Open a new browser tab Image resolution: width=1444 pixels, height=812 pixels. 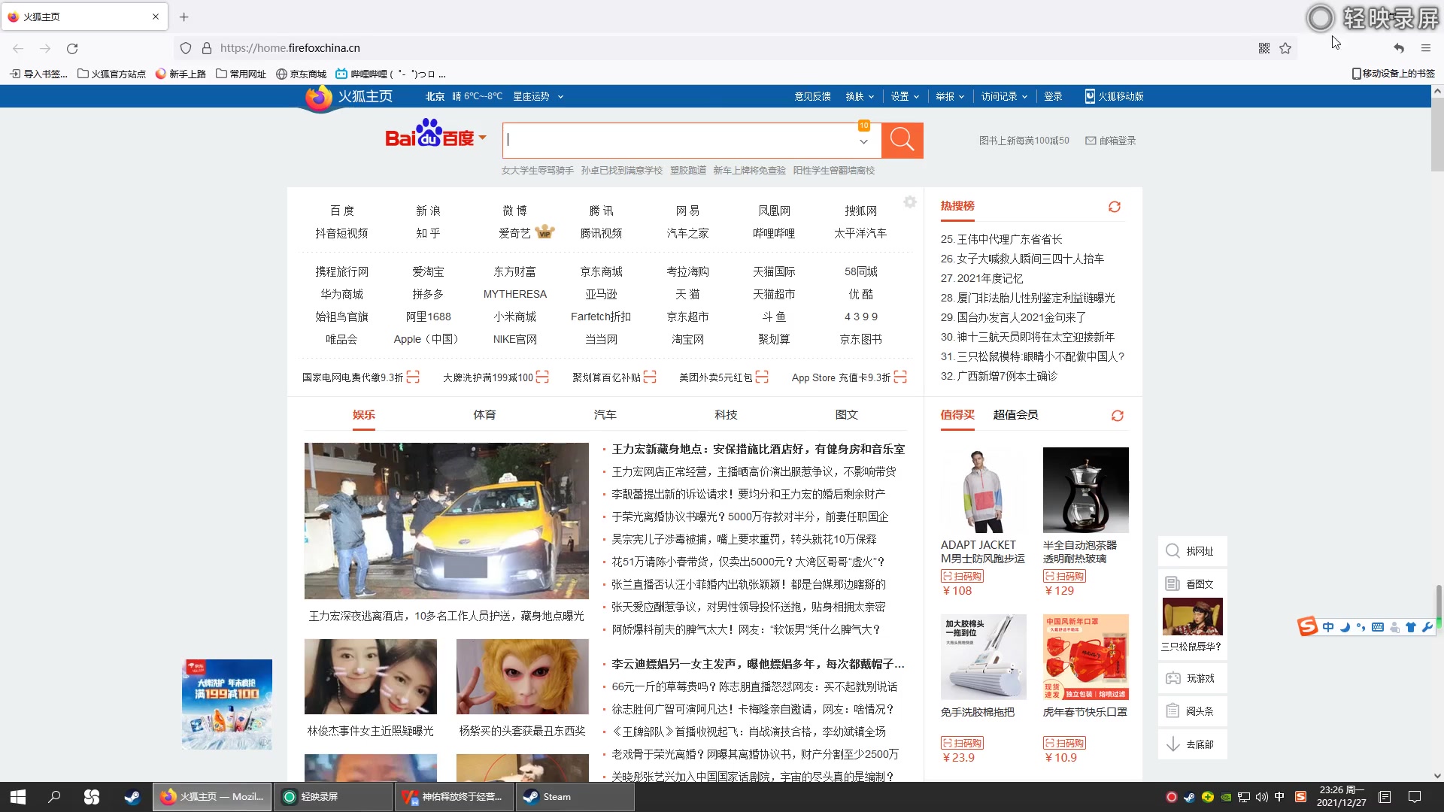click(x=184, y=17)
